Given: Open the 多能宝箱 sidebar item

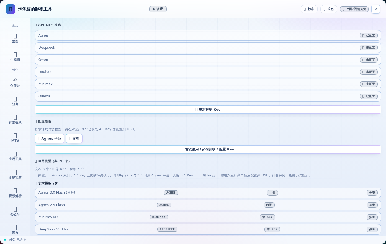Looking at the screenshot, I should (15, 175).
